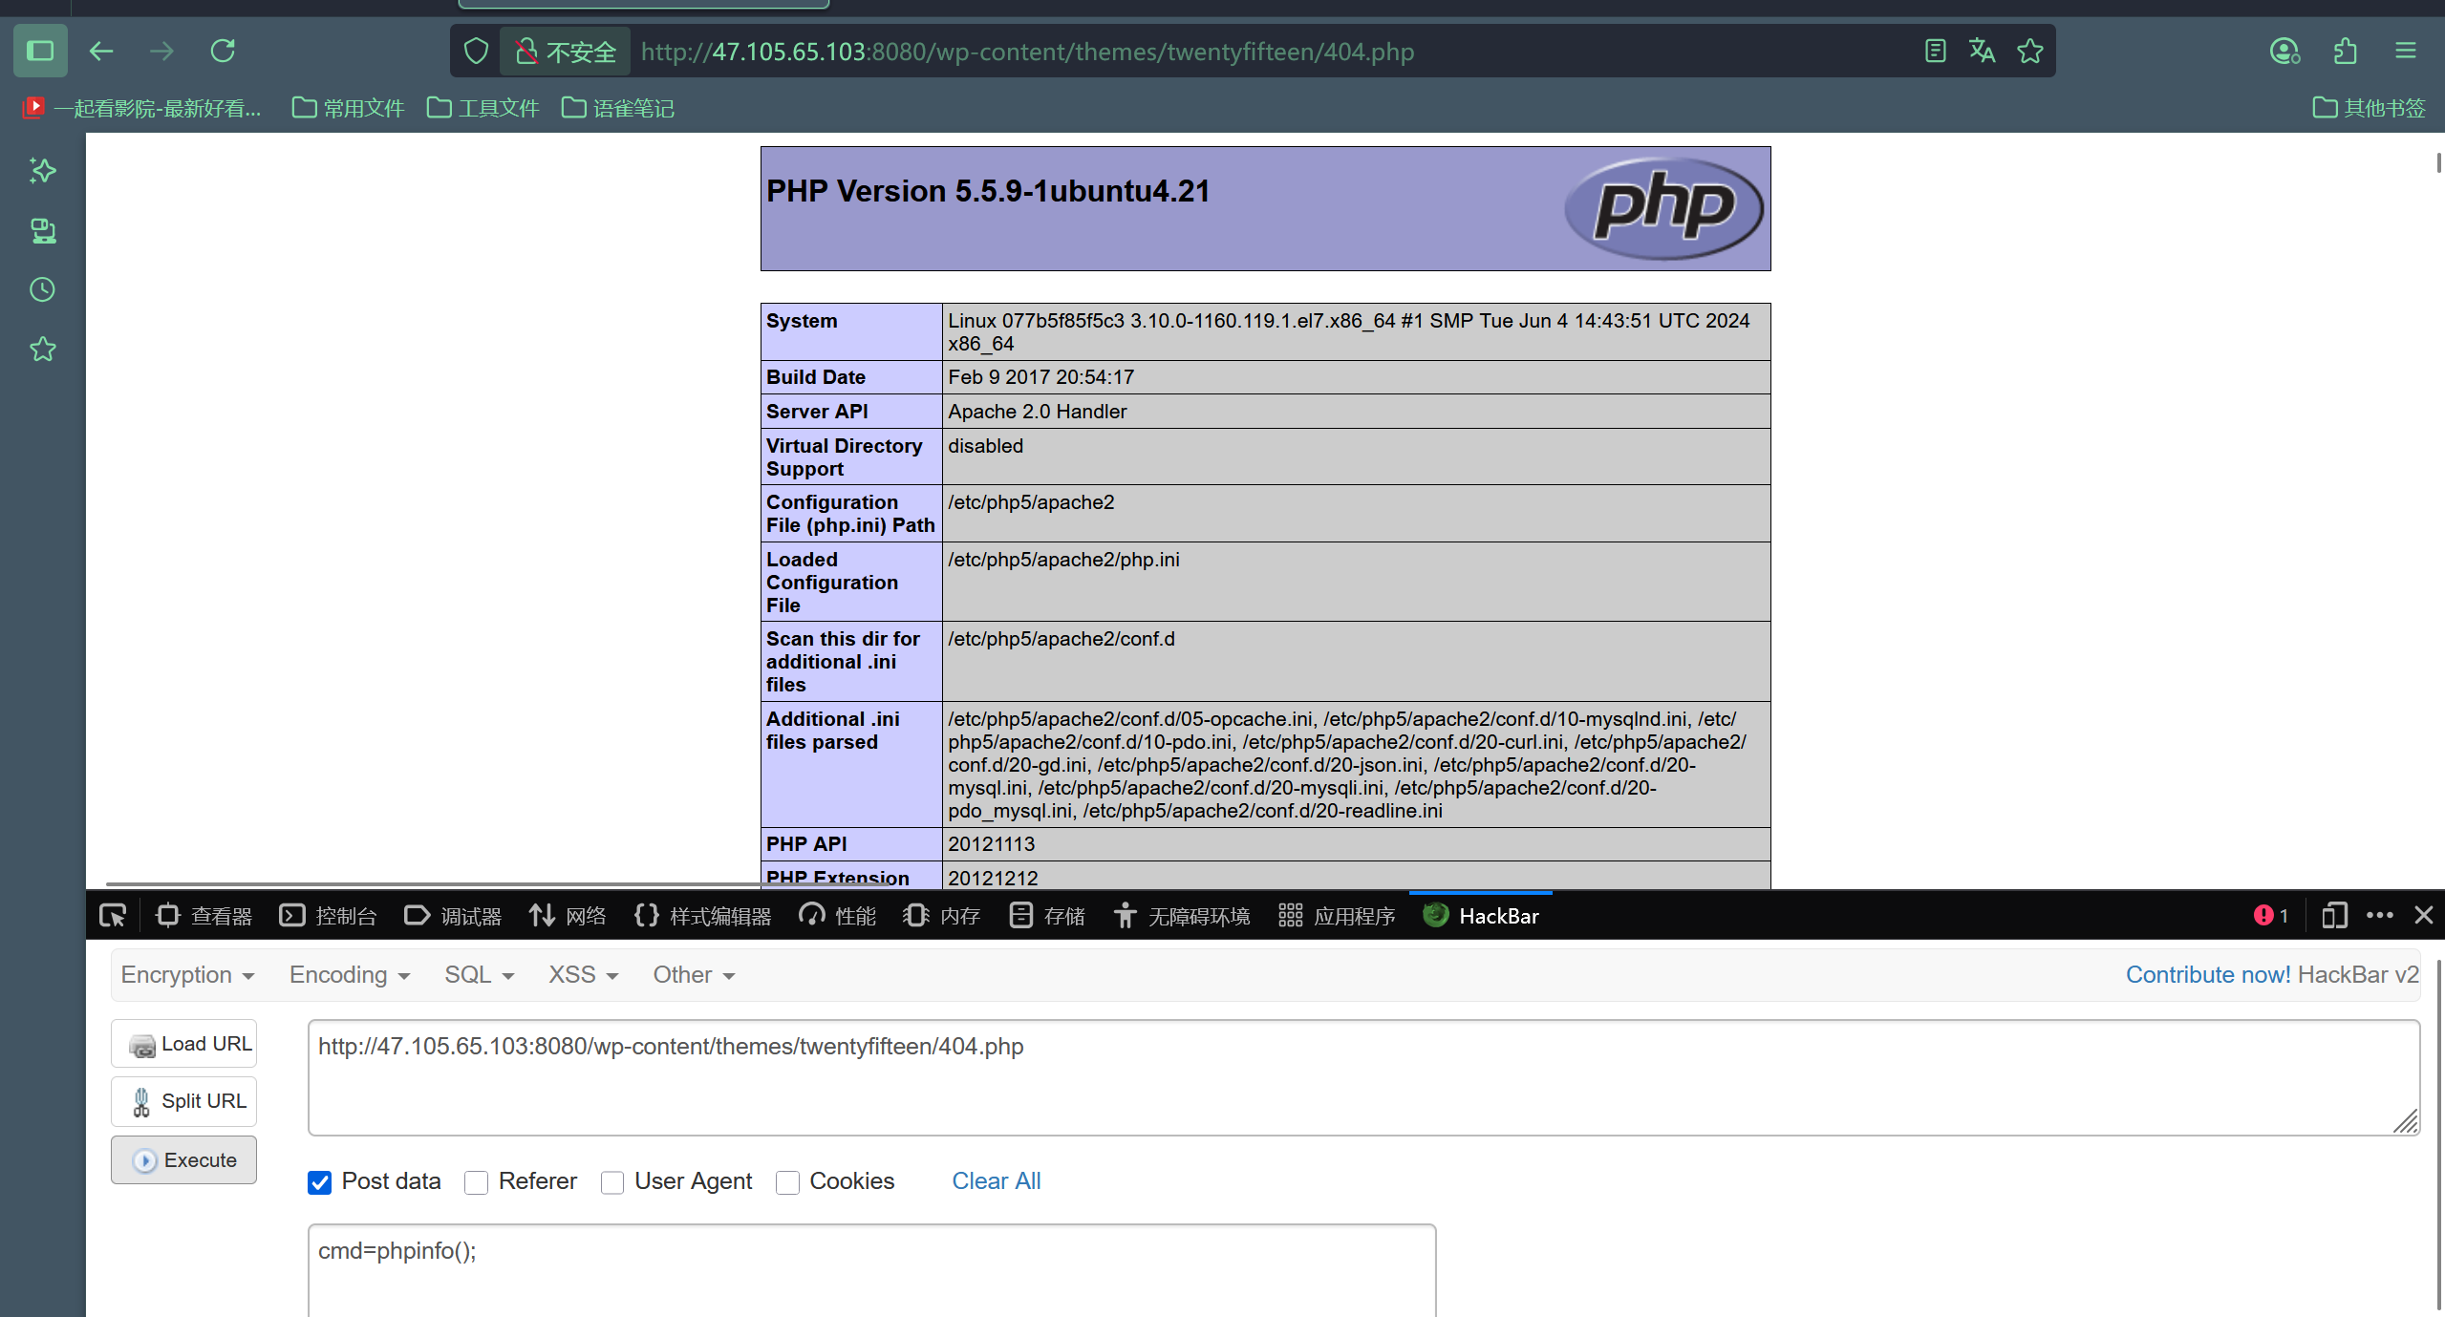Open the account profile icon
The image size is (2445, 1317).
pos(2284,51)
